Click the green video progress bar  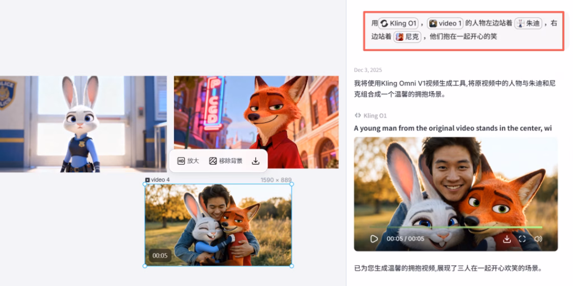[455, 227]
